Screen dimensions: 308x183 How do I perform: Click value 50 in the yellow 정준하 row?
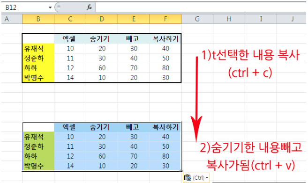point(165,58)
